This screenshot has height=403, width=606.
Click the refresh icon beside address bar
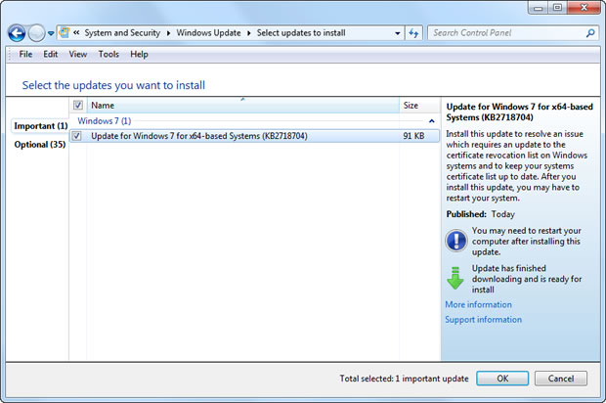tap(415, 32)
